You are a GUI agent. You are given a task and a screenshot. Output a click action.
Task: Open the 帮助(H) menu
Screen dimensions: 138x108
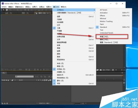pyautogui.click(x=63, y=7)
